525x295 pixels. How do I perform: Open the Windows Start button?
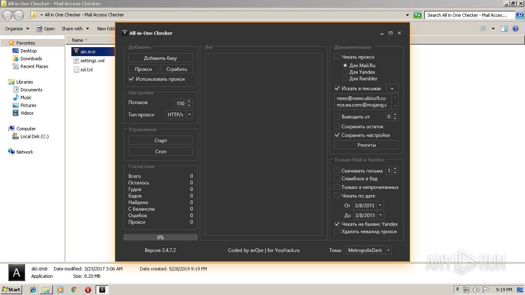tap(11, 290)
